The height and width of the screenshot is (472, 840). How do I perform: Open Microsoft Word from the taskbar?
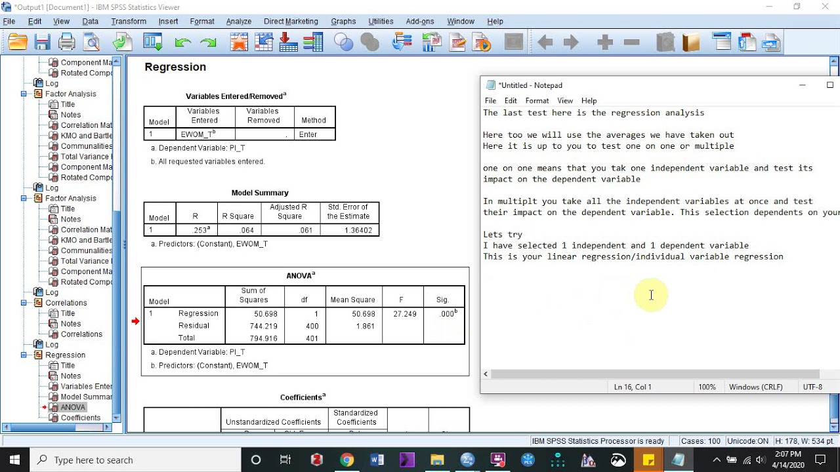[377, 460]
